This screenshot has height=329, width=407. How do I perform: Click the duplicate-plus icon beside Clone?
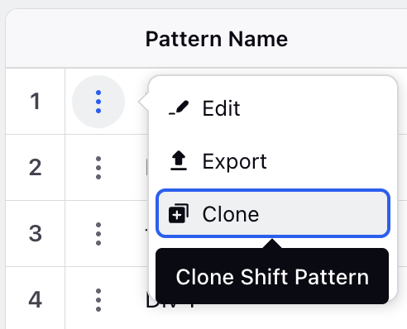click(x=179, y=213)
